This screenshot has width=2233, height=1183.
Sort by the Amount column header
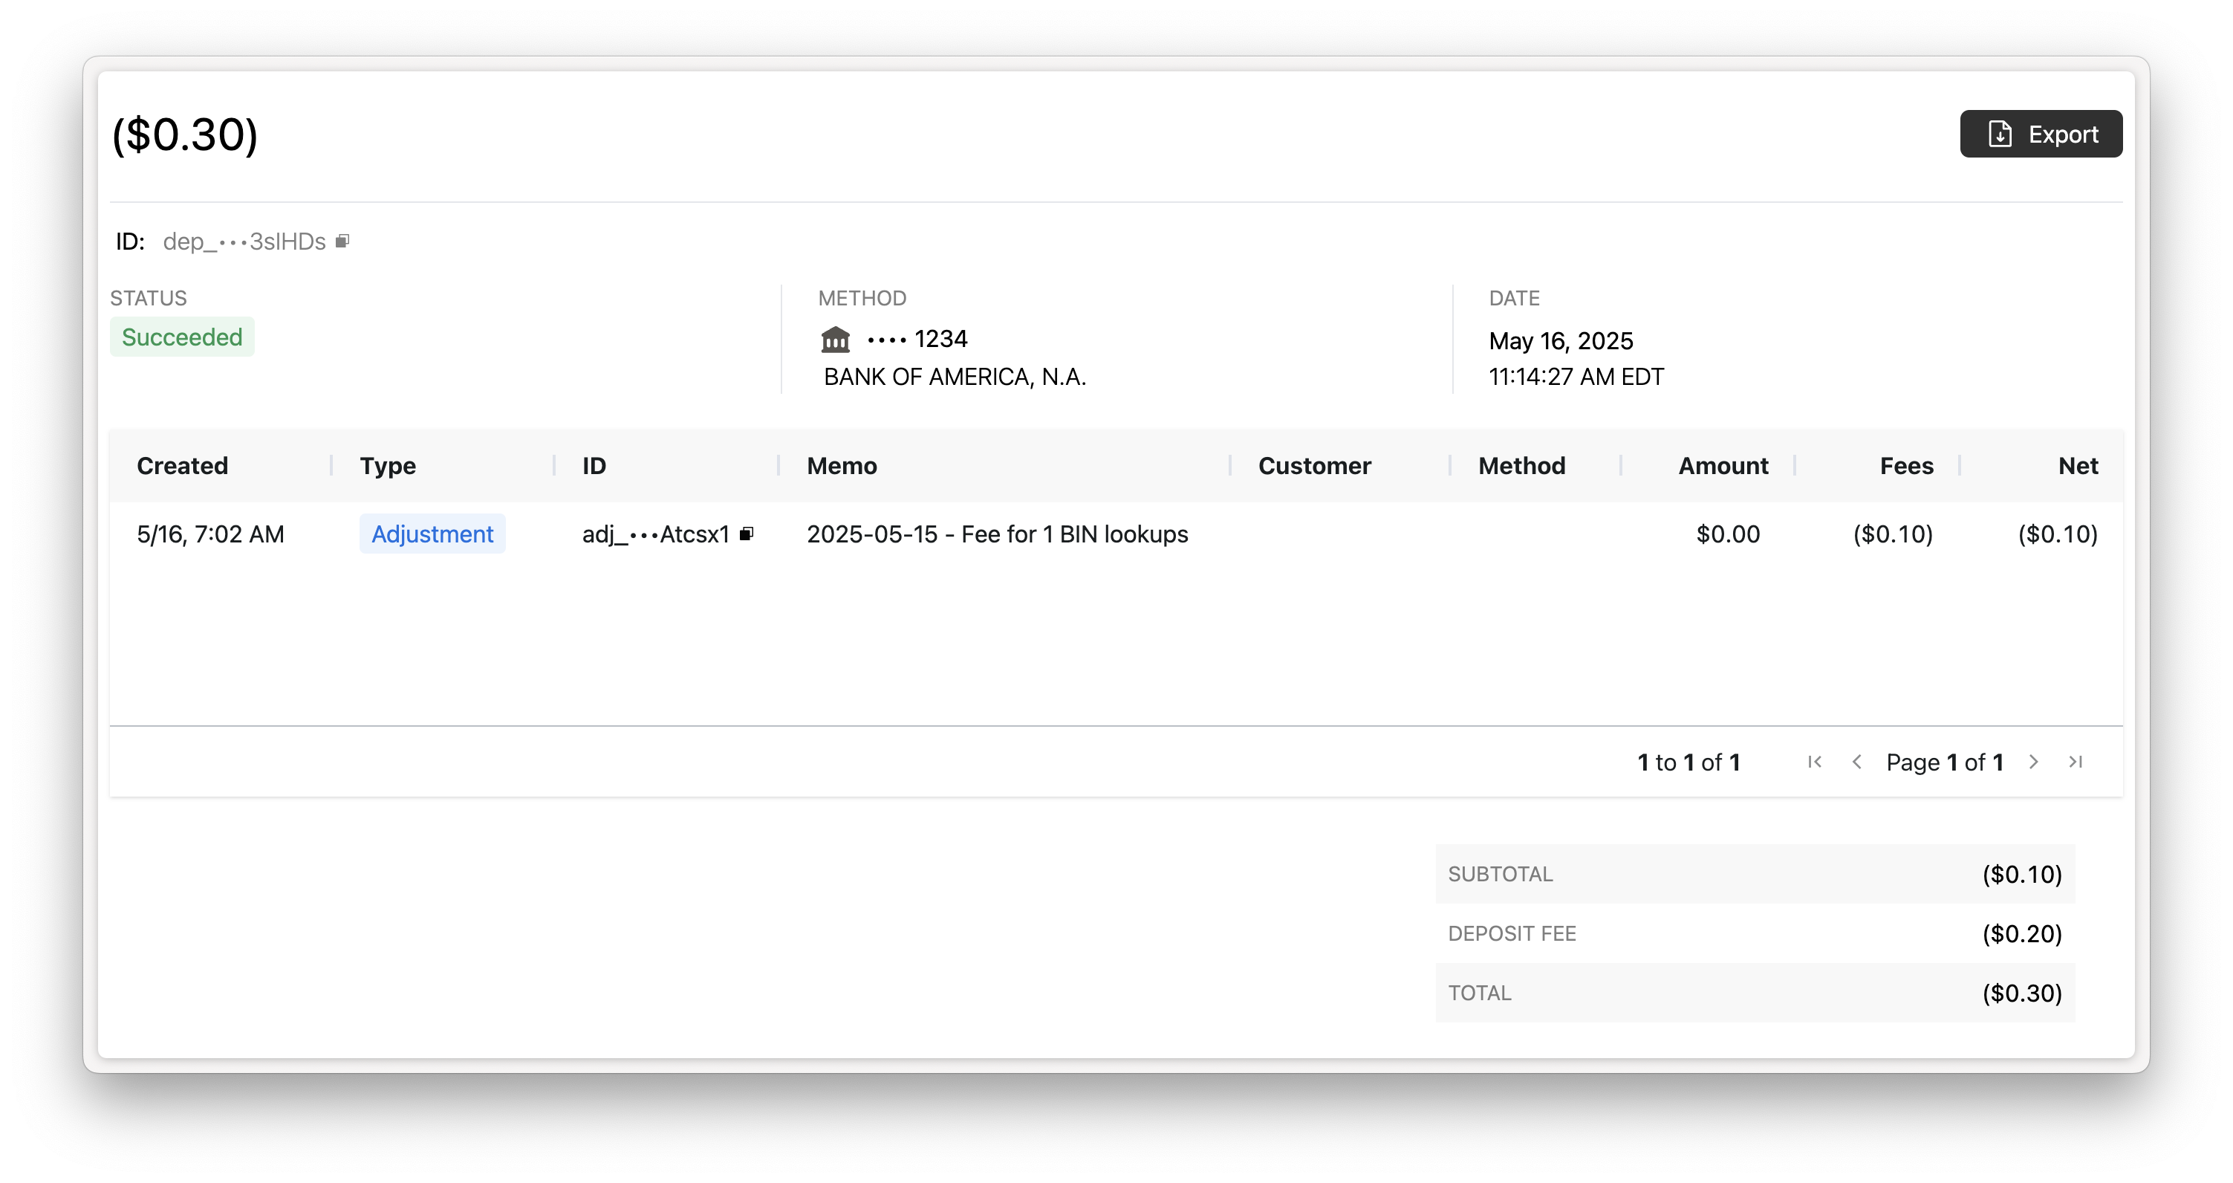click(1723, 466)
